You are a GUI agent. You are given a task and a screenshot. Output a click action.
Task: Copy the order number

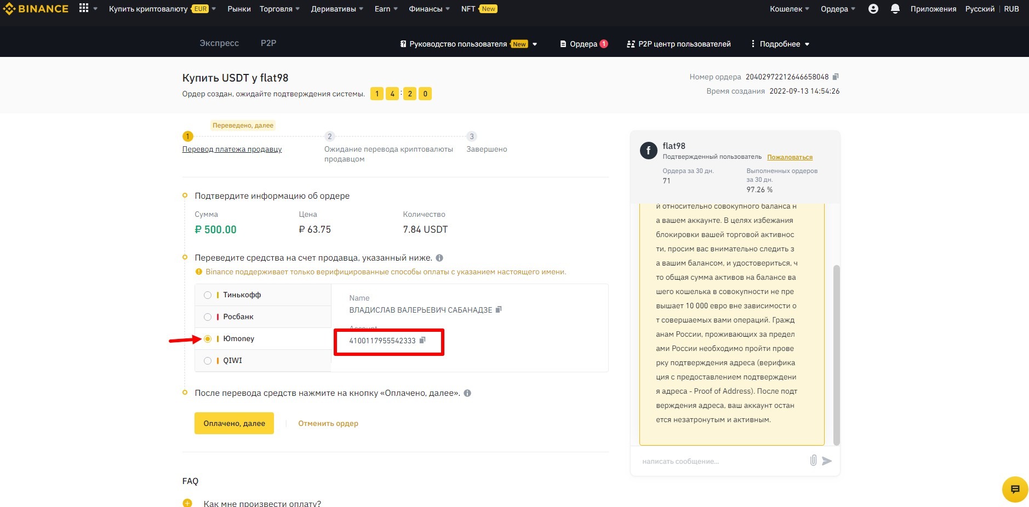click(x=836, y=77)
